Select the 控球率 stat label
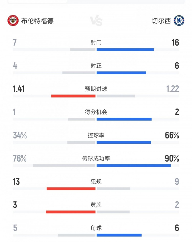 pyautogui.click(x=96, y=135)
